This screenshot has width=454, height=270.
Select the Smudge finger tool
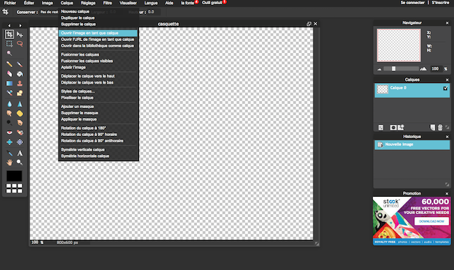coord(9,113)
